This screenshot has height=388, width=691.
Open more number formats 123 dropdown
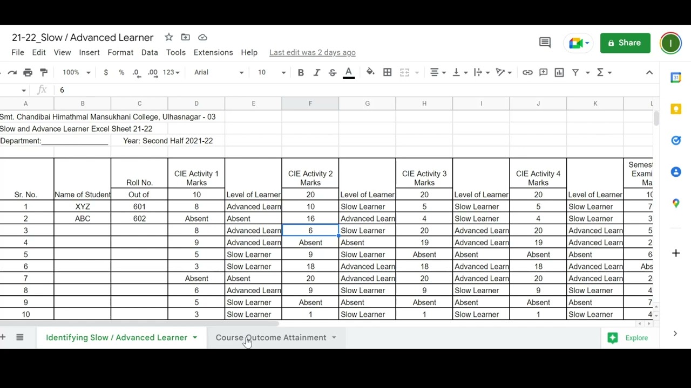171,72
